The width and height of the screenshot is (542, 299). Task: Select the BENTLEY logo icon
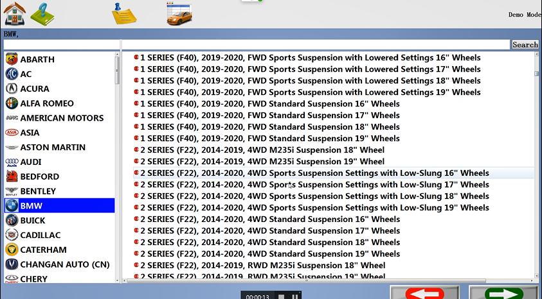(x=12, y=191)
